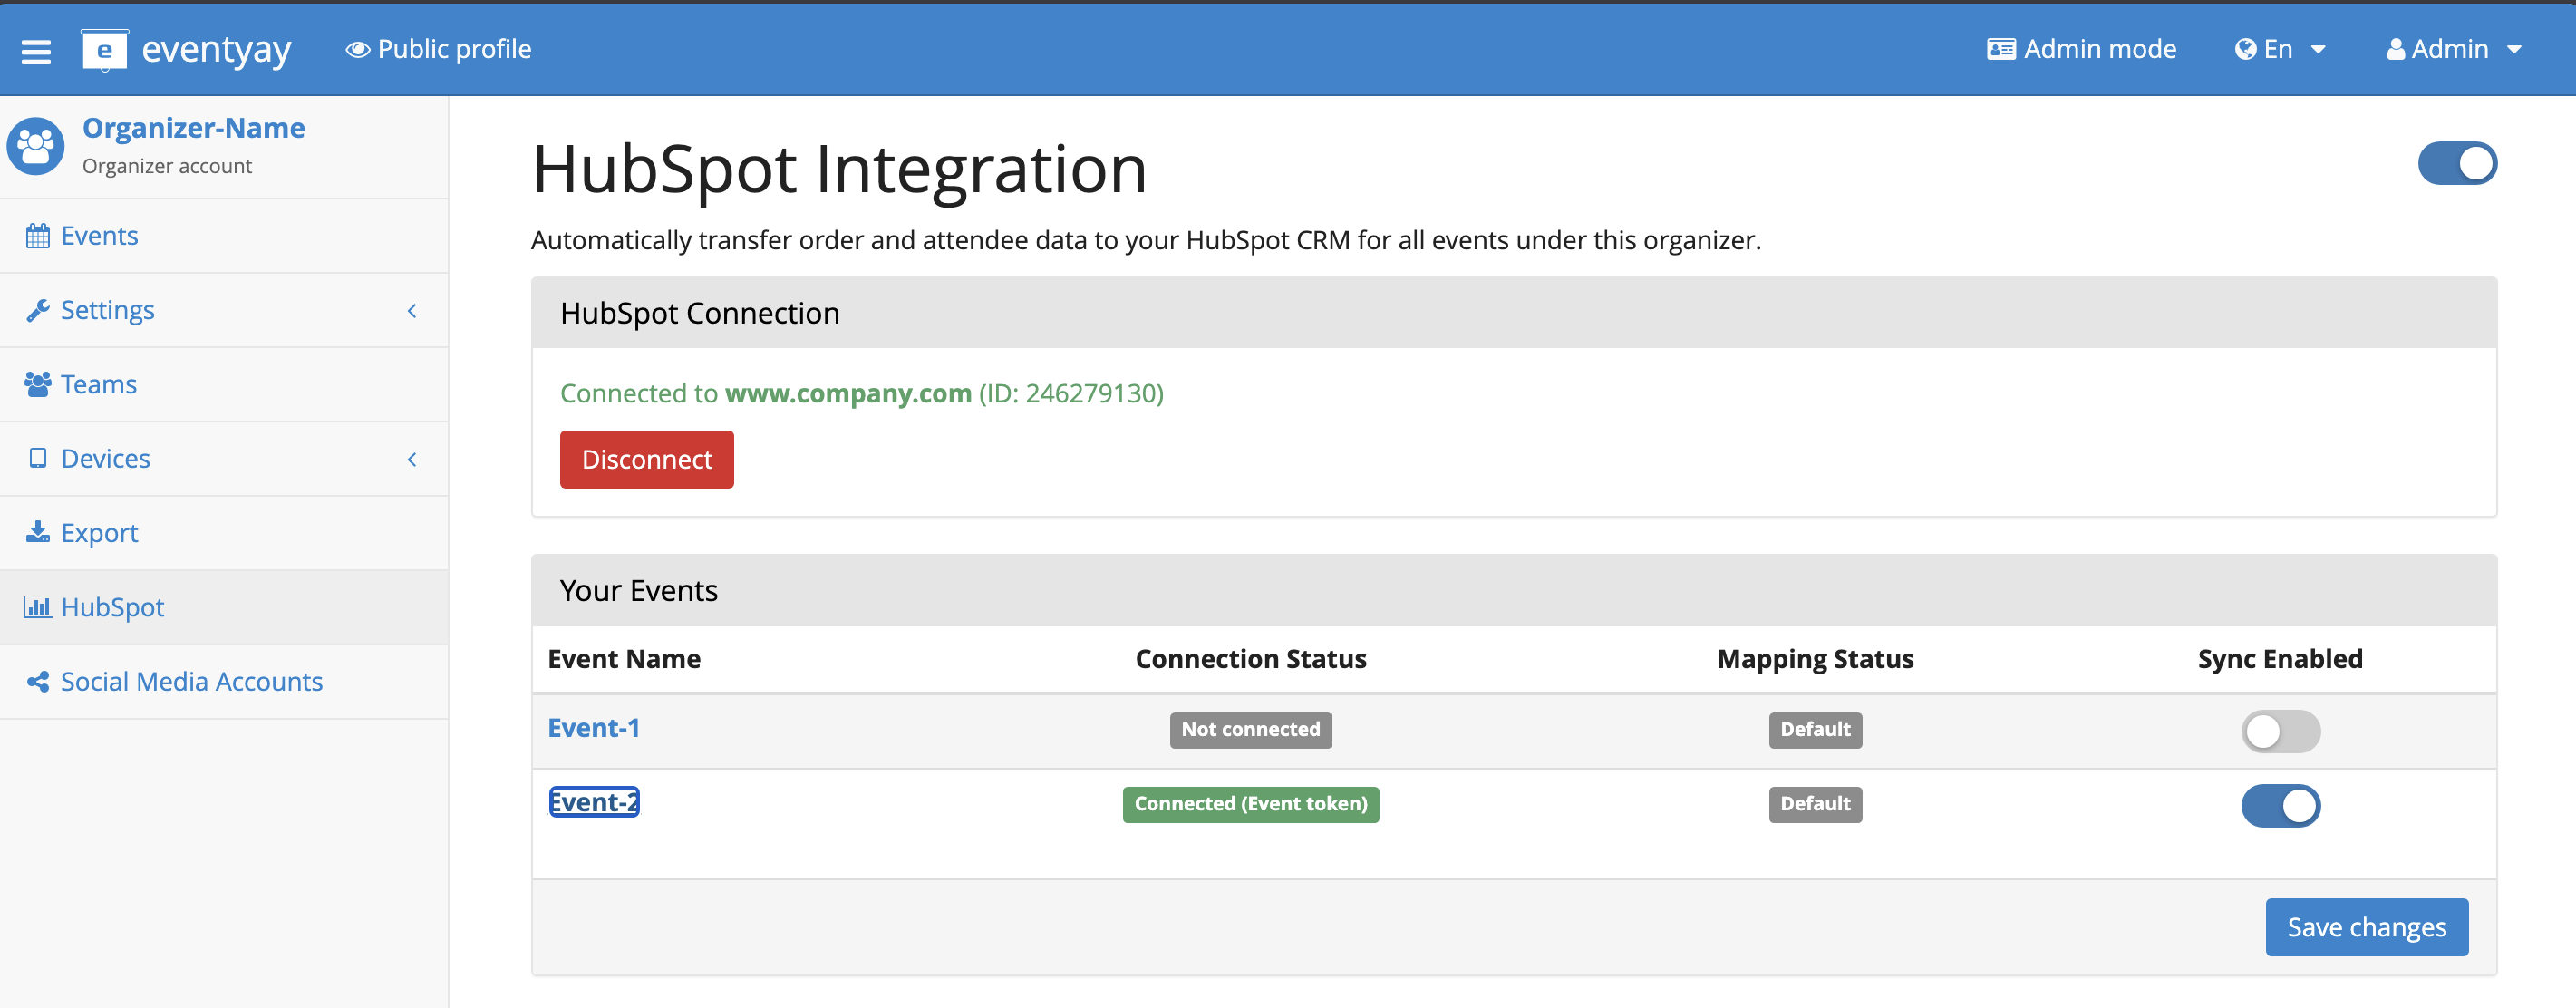The height and width of the screenshot is (1008, 2576).
Task: Select Devices in the sidebar
Action: point(224,458)
